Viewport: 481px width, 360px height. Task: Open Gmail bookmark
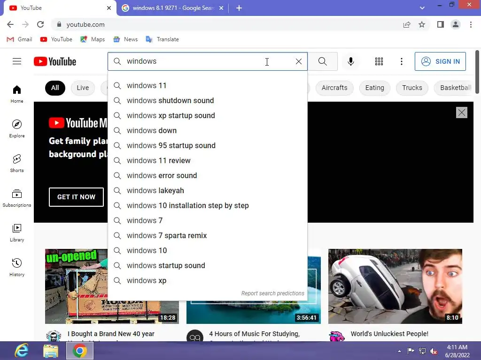click(x=19, y=39)
